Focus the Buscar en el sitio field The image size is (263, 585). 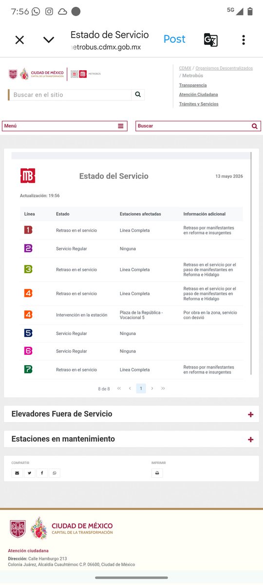pyautogui.click(x=70, y=95)
